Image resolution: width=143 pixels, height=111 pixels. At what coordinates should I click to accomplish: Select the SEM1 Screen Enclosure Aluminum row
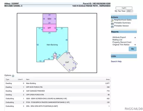click(x=57, y=99)
